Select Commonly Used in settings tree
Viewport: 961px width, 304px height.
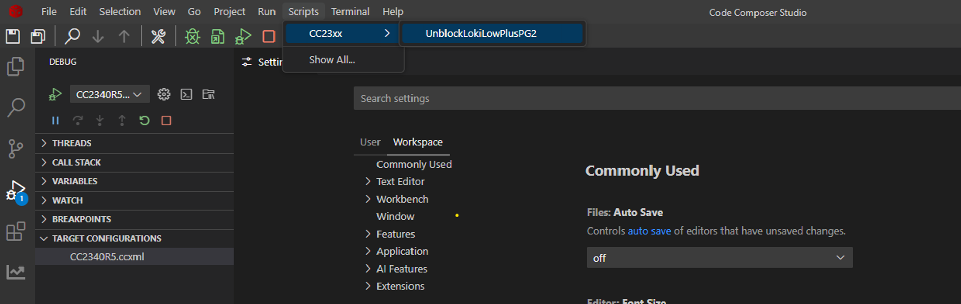pos(414,164)
